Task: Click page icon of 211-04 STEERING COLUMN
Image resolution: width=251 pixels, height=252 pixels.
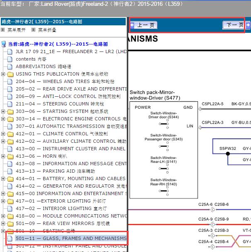Action: 10,104
